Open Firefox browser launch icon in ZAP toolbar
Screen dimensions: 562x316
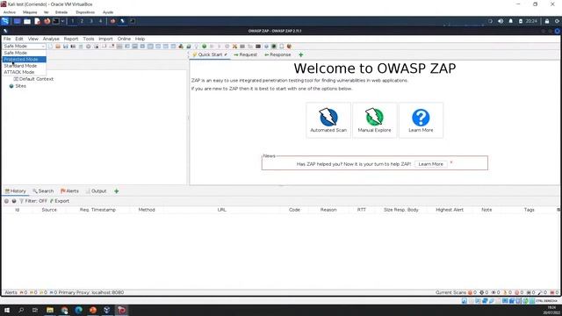pos(289,47)
